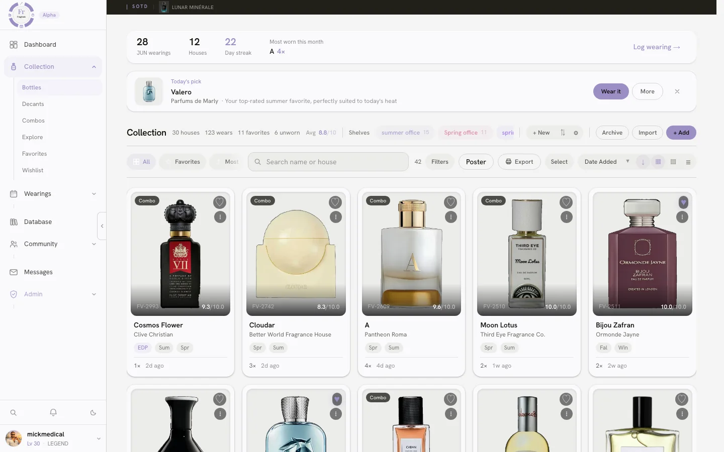Viewport: 724px width, 452px height.
Task: Expand the Community section chevron
Action: point(94,244)
